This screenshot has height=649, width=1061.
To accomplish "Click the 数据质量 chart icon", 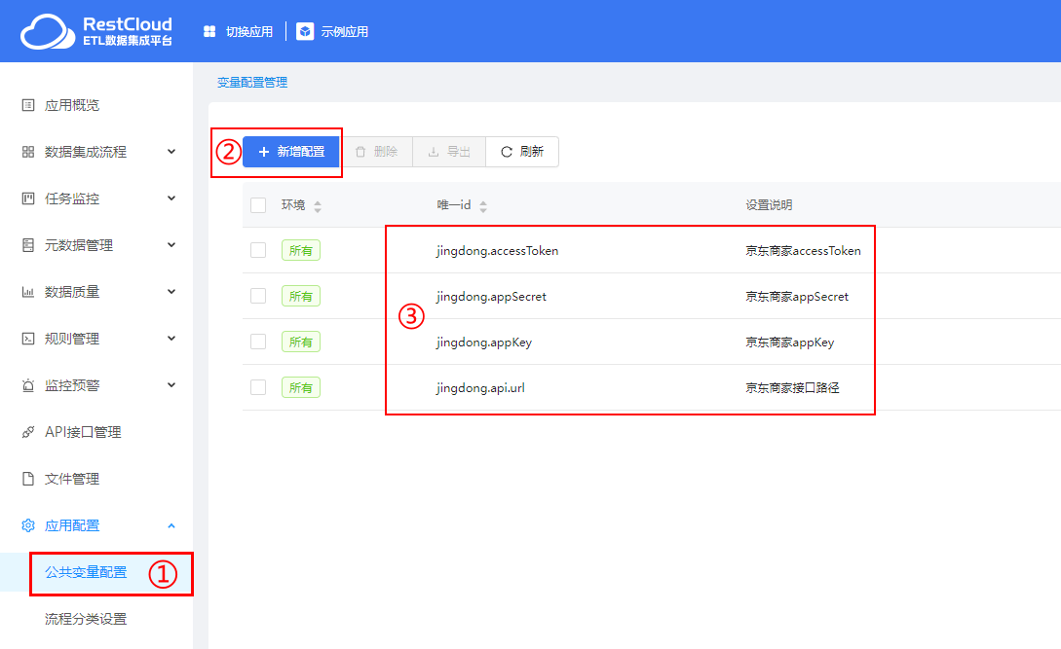I will click(28, 292).
